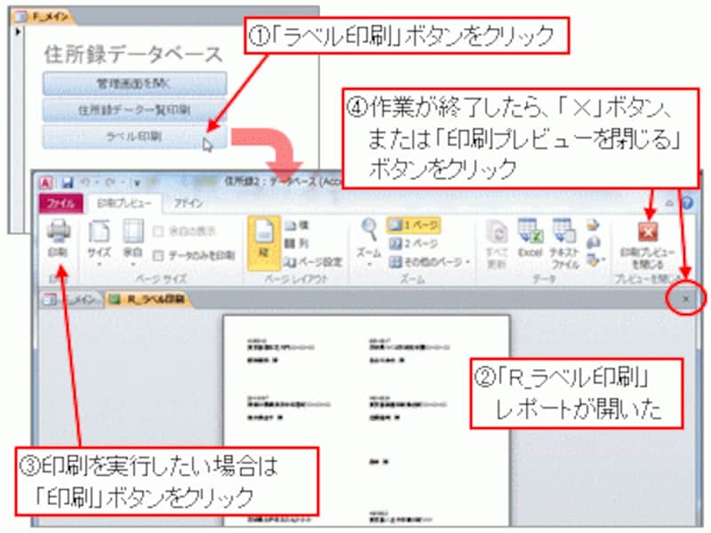Click the top icon in data export group
The width and height of the screenshot is (711, 533).
click(x=593, y=226)
